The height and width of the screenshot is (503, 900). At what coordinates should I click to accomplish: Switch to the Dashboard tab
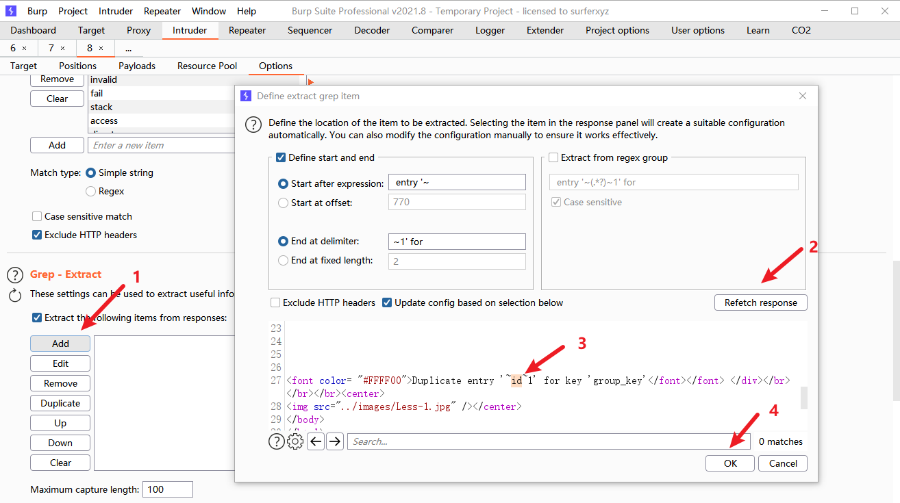pos(34,30)
